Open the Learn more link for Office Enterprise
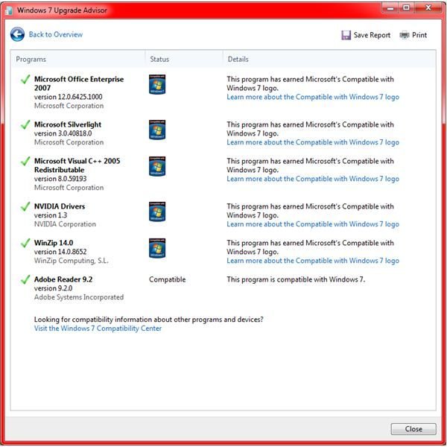Image resolution: width=447 pixels, height=447 pixels. [x=313, y=97]
